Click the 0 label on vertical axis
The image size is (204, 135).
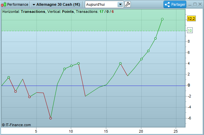[x=189, y=85]
